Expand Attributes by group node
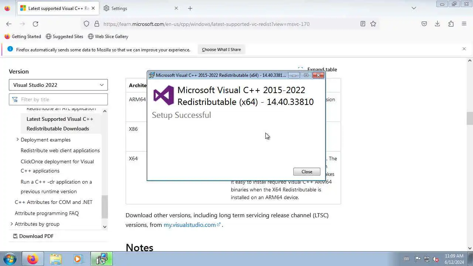This screenshot has width=473, height=266. click(11, 224)
